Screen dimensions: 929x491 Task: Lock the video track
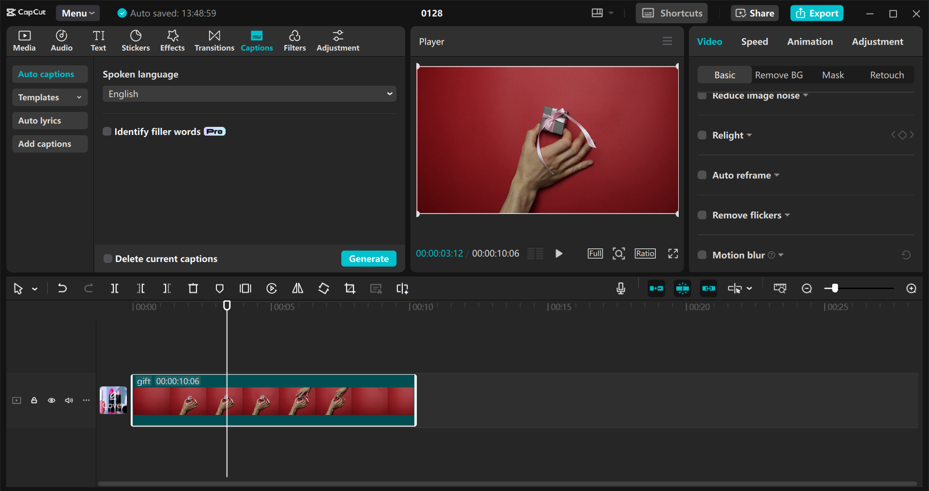34,400
